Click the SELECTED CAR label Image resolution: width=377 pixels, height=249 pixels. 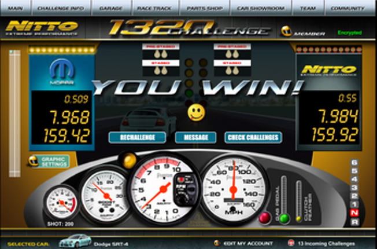pyautogui.click(x=28, y=244)
